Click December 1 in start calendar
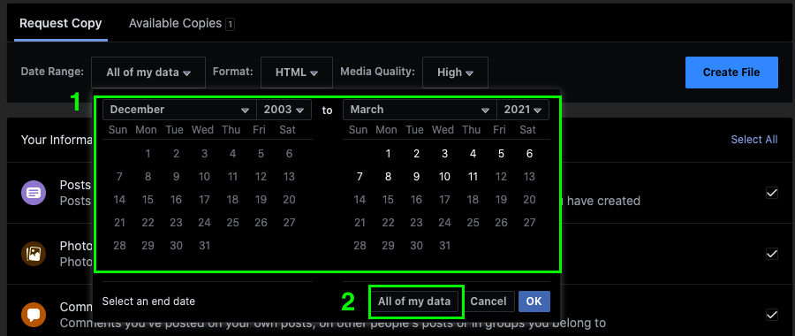 click(x=148, y=154)
